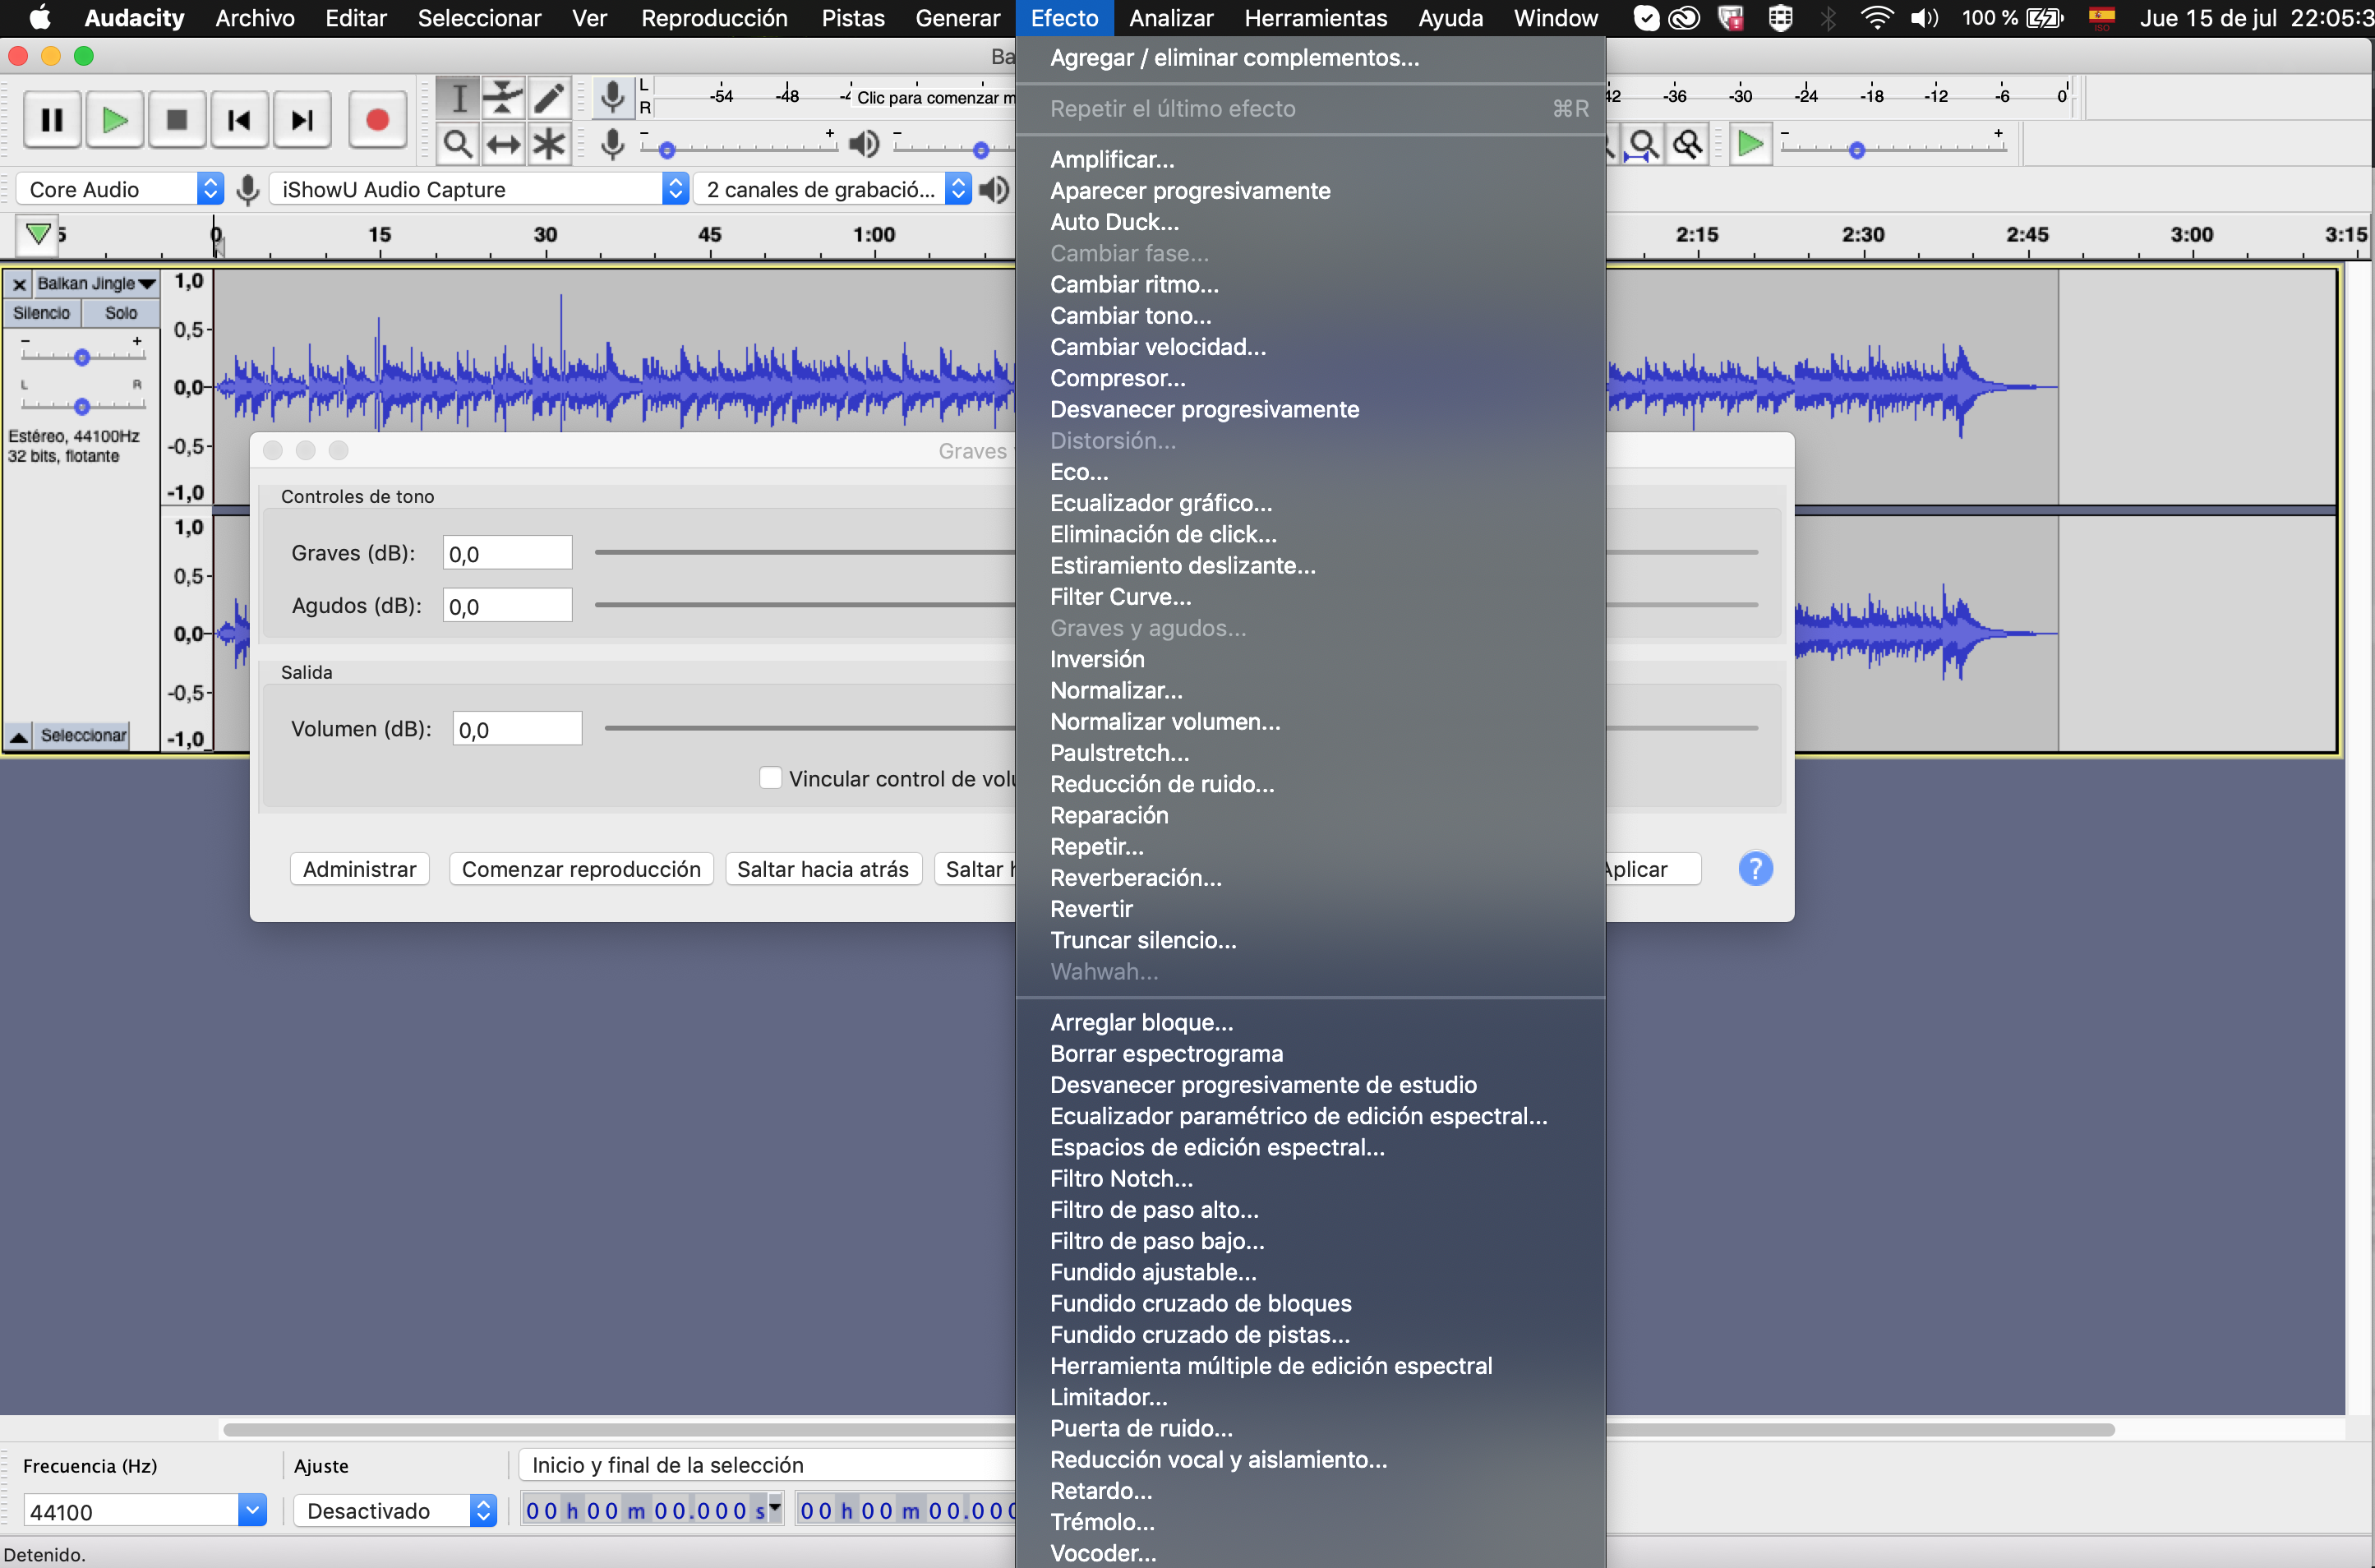
Task: Select Agregar / eliminar complementos...
Action: click(1234, 58)
